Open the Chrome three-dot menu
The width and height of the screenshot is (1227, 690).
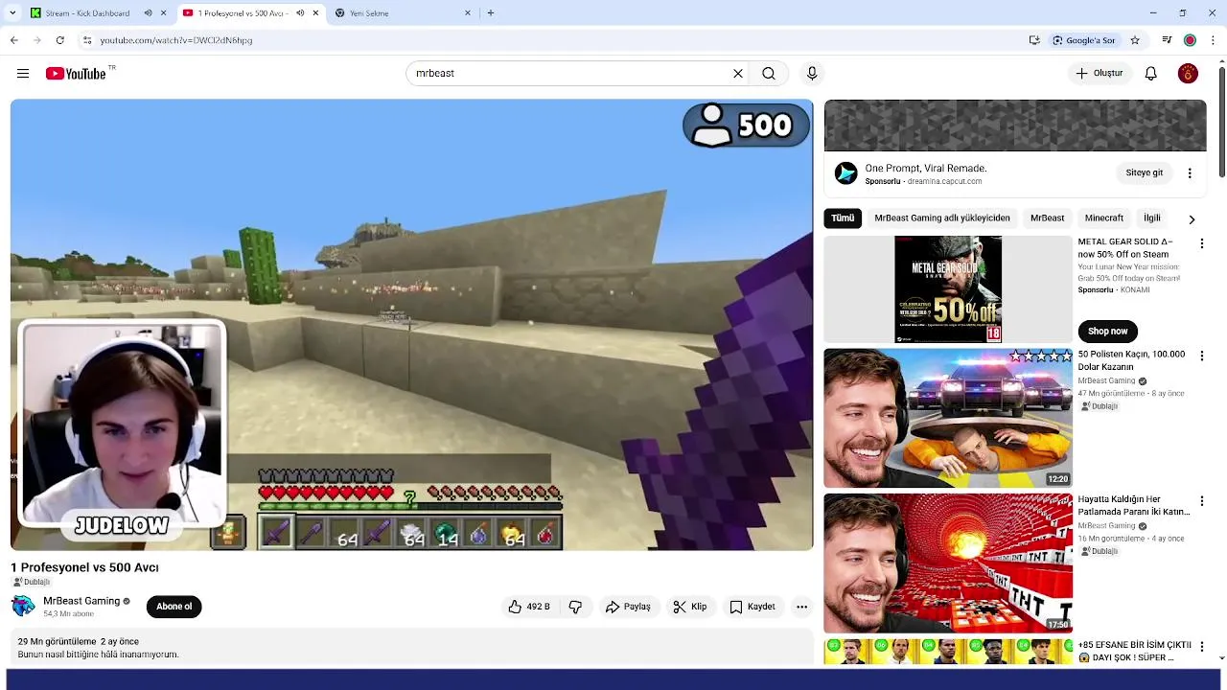click(1213, 40)
